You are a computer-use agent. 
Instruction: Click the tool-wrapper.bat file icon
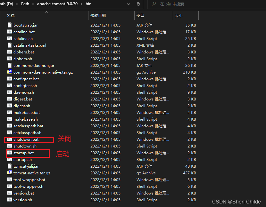(10, 179)
